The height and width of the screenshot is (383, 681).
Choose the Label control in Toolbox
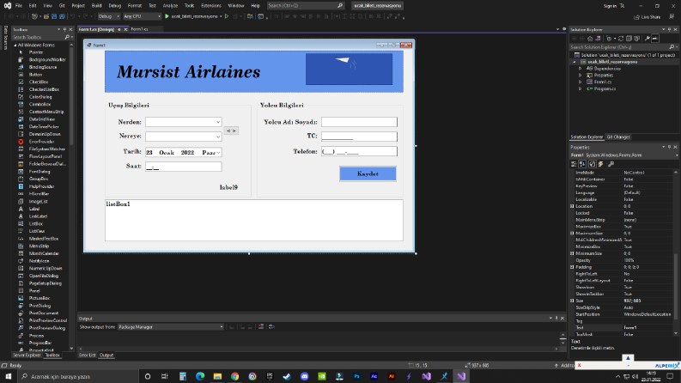coord(34,209)
